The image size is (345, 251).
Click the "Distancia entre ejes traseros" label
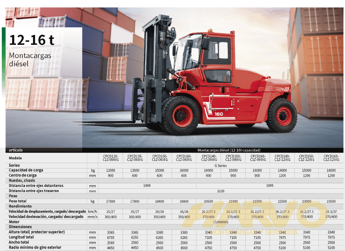click(34, 191)
